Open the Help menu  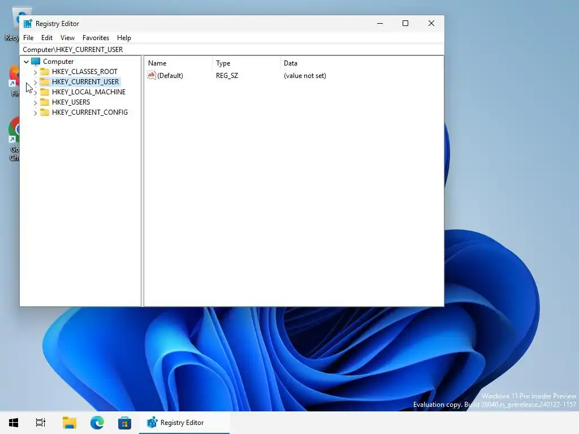click(x=124, y=38)
